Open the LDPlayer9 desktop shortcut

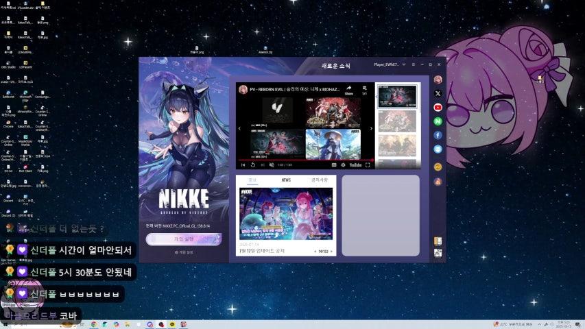(25, 64)
